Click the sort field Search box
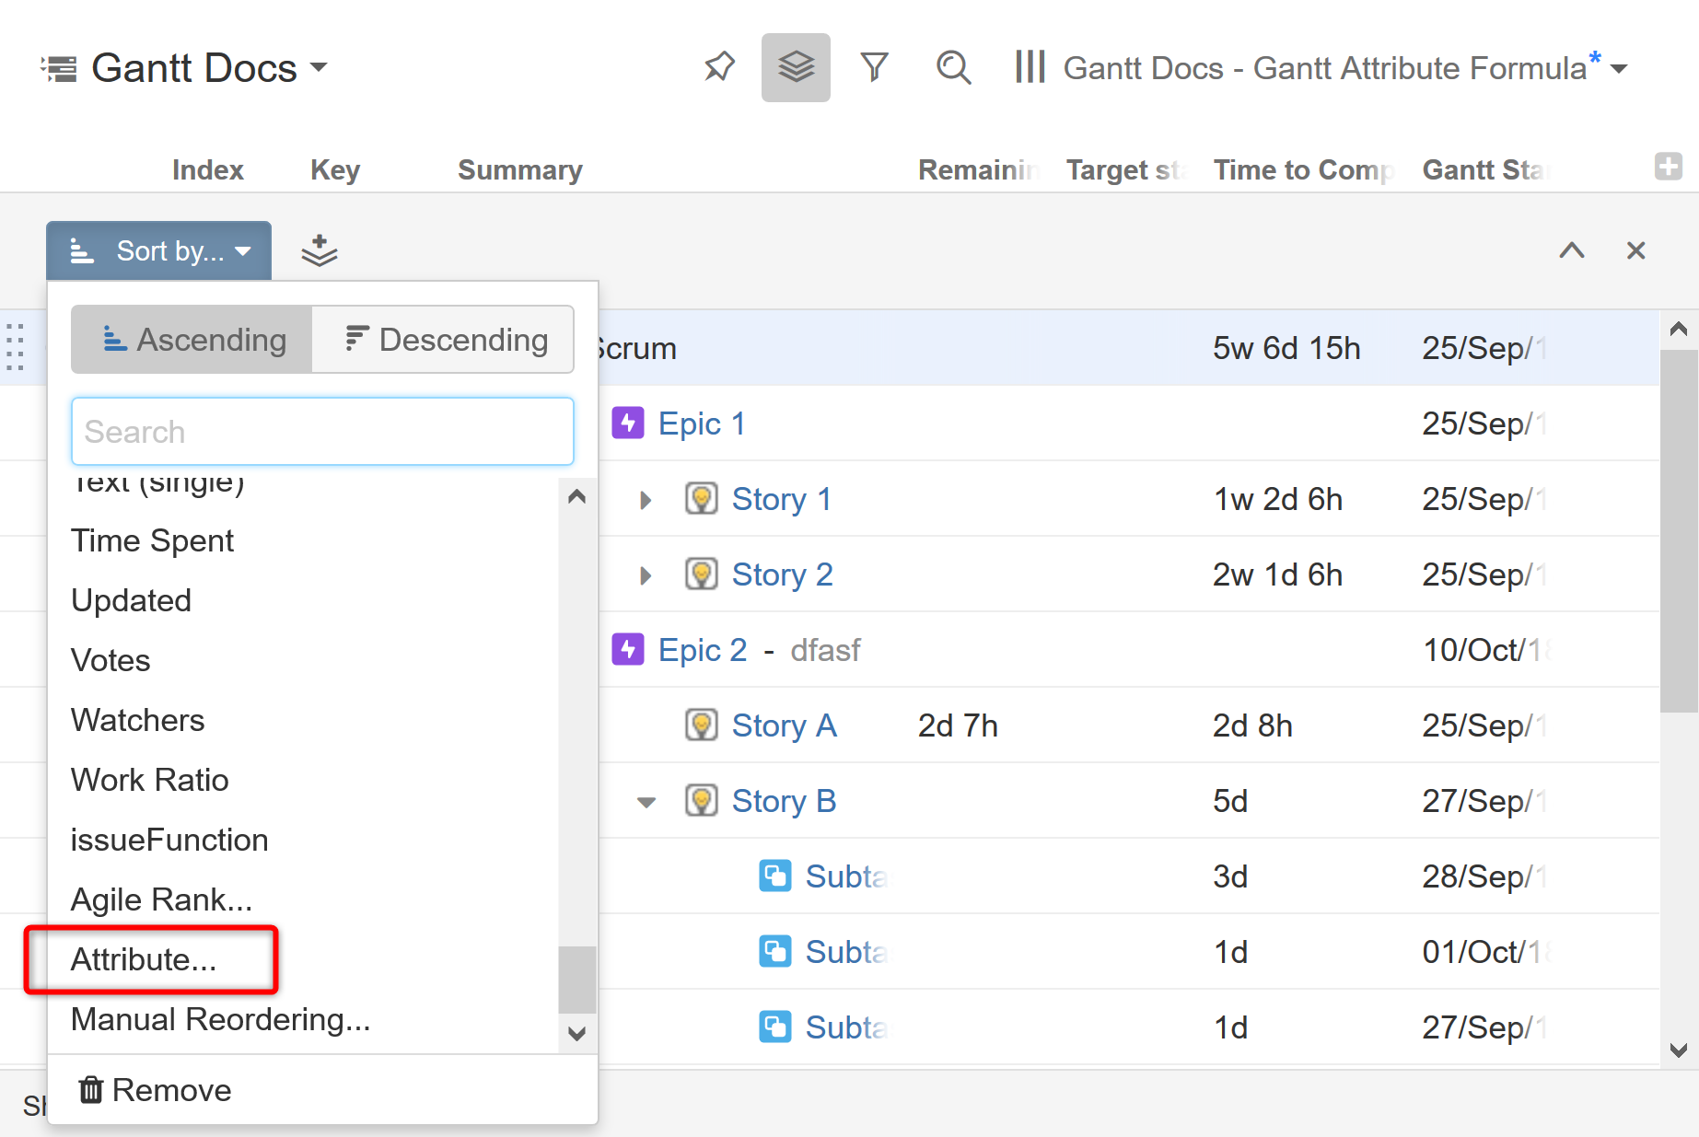The height and width of the screenshot is (1137, 1699). [x=322, y=432]
